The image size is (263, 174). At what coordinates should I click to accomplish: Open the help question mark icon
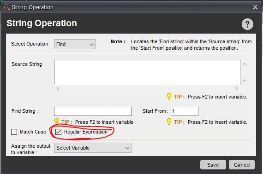tap(247, 24)
